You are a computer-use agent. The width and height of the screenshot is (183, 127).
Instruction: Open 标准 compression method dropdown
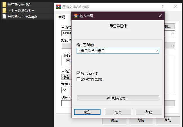coord(66,77)
